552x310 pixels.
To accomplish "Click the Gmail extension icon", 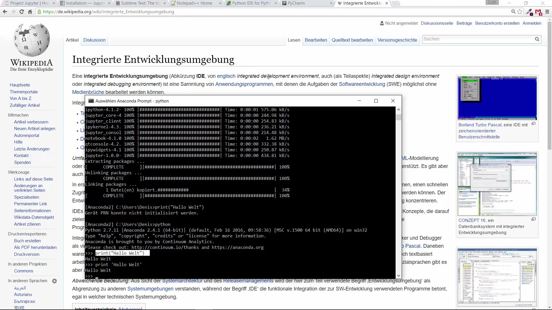I will pos(538,12).
